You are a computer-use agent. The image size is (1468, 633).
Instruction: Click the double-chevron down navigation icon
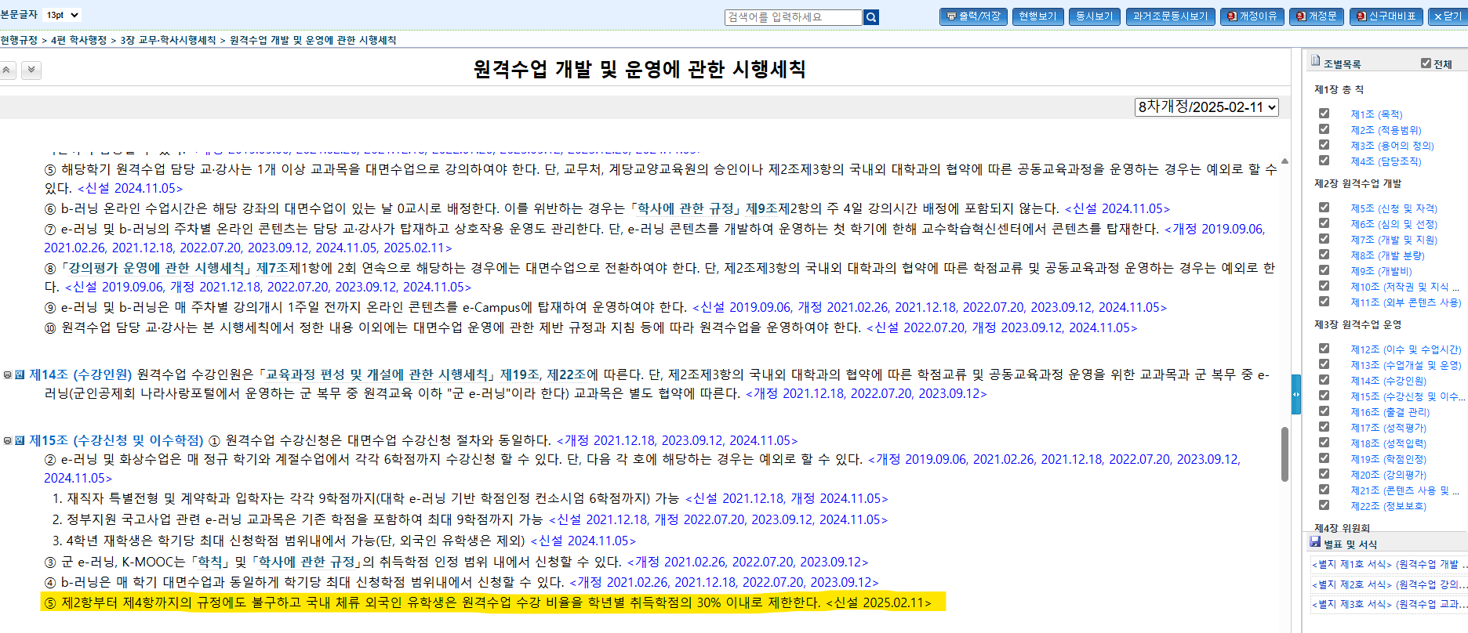pyautogui.click(x=31, y=71)
